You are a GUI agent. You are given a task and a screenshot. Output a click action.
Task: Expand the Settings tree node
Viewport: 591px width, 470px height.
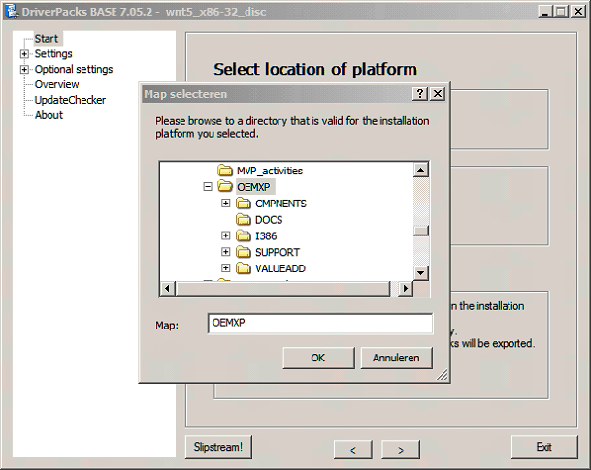[x=24, y=54]
